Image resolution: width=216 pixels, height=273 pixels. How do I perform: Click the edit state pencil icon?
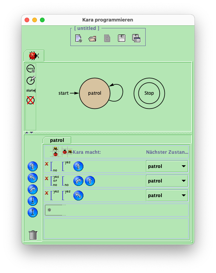[x=31, y=80]
